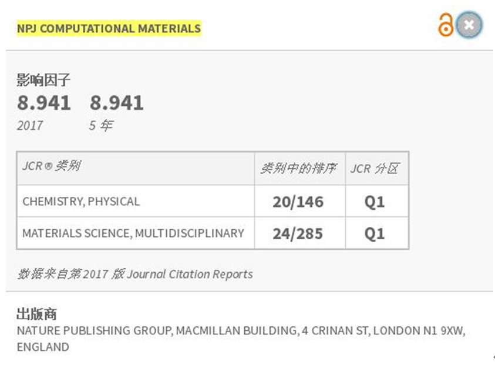Click the NPJ Computational Materials title

point(109,29)
